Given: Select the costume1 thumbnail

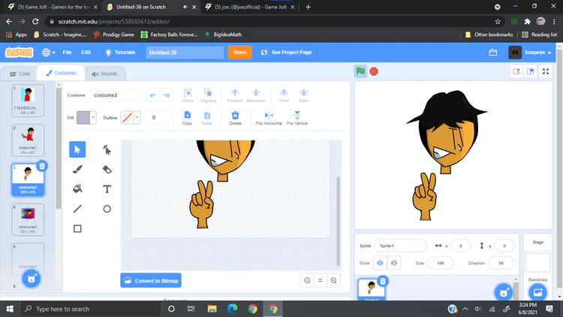Looking at the screenshot, I should pyautogui.click(x=28, y=140).
